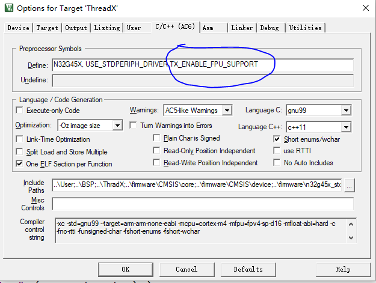Check the use RTTI checkbox
The width and height of the screenshot is (376, 283).
[x=277, y=151]
